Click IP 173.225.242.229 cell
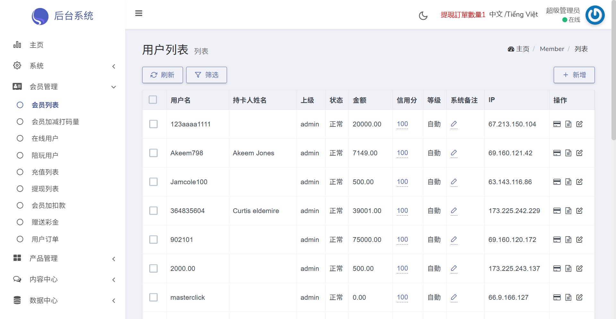 coord(514,211)
